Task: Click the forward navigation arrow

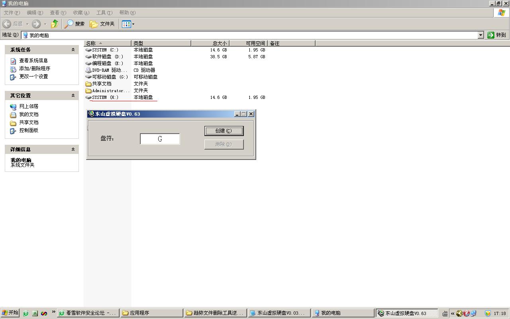Action: [x=36, y=24]
